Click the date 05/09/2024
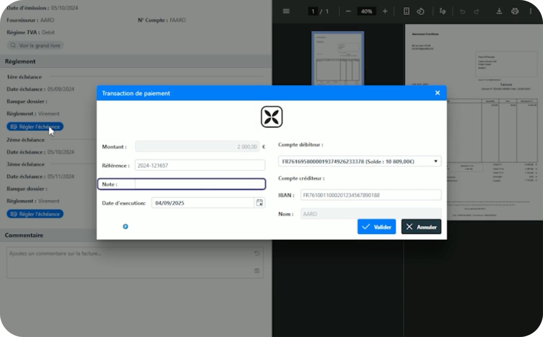Image resolution: width=543 pixels, height=337 pixels. [x=61, y=89]
